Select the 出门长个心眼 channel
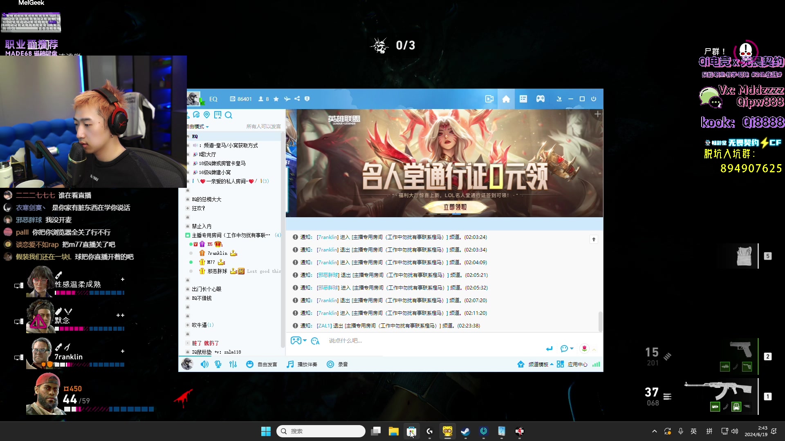The width and height of the screenshot is (785, 441). tap(206, 289)
